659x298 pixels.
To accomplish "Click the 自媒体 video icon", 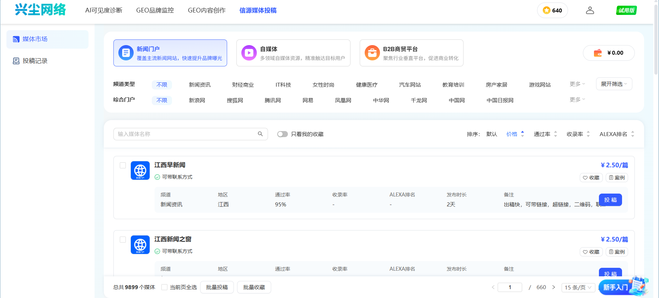I will (x=249, y=53).
